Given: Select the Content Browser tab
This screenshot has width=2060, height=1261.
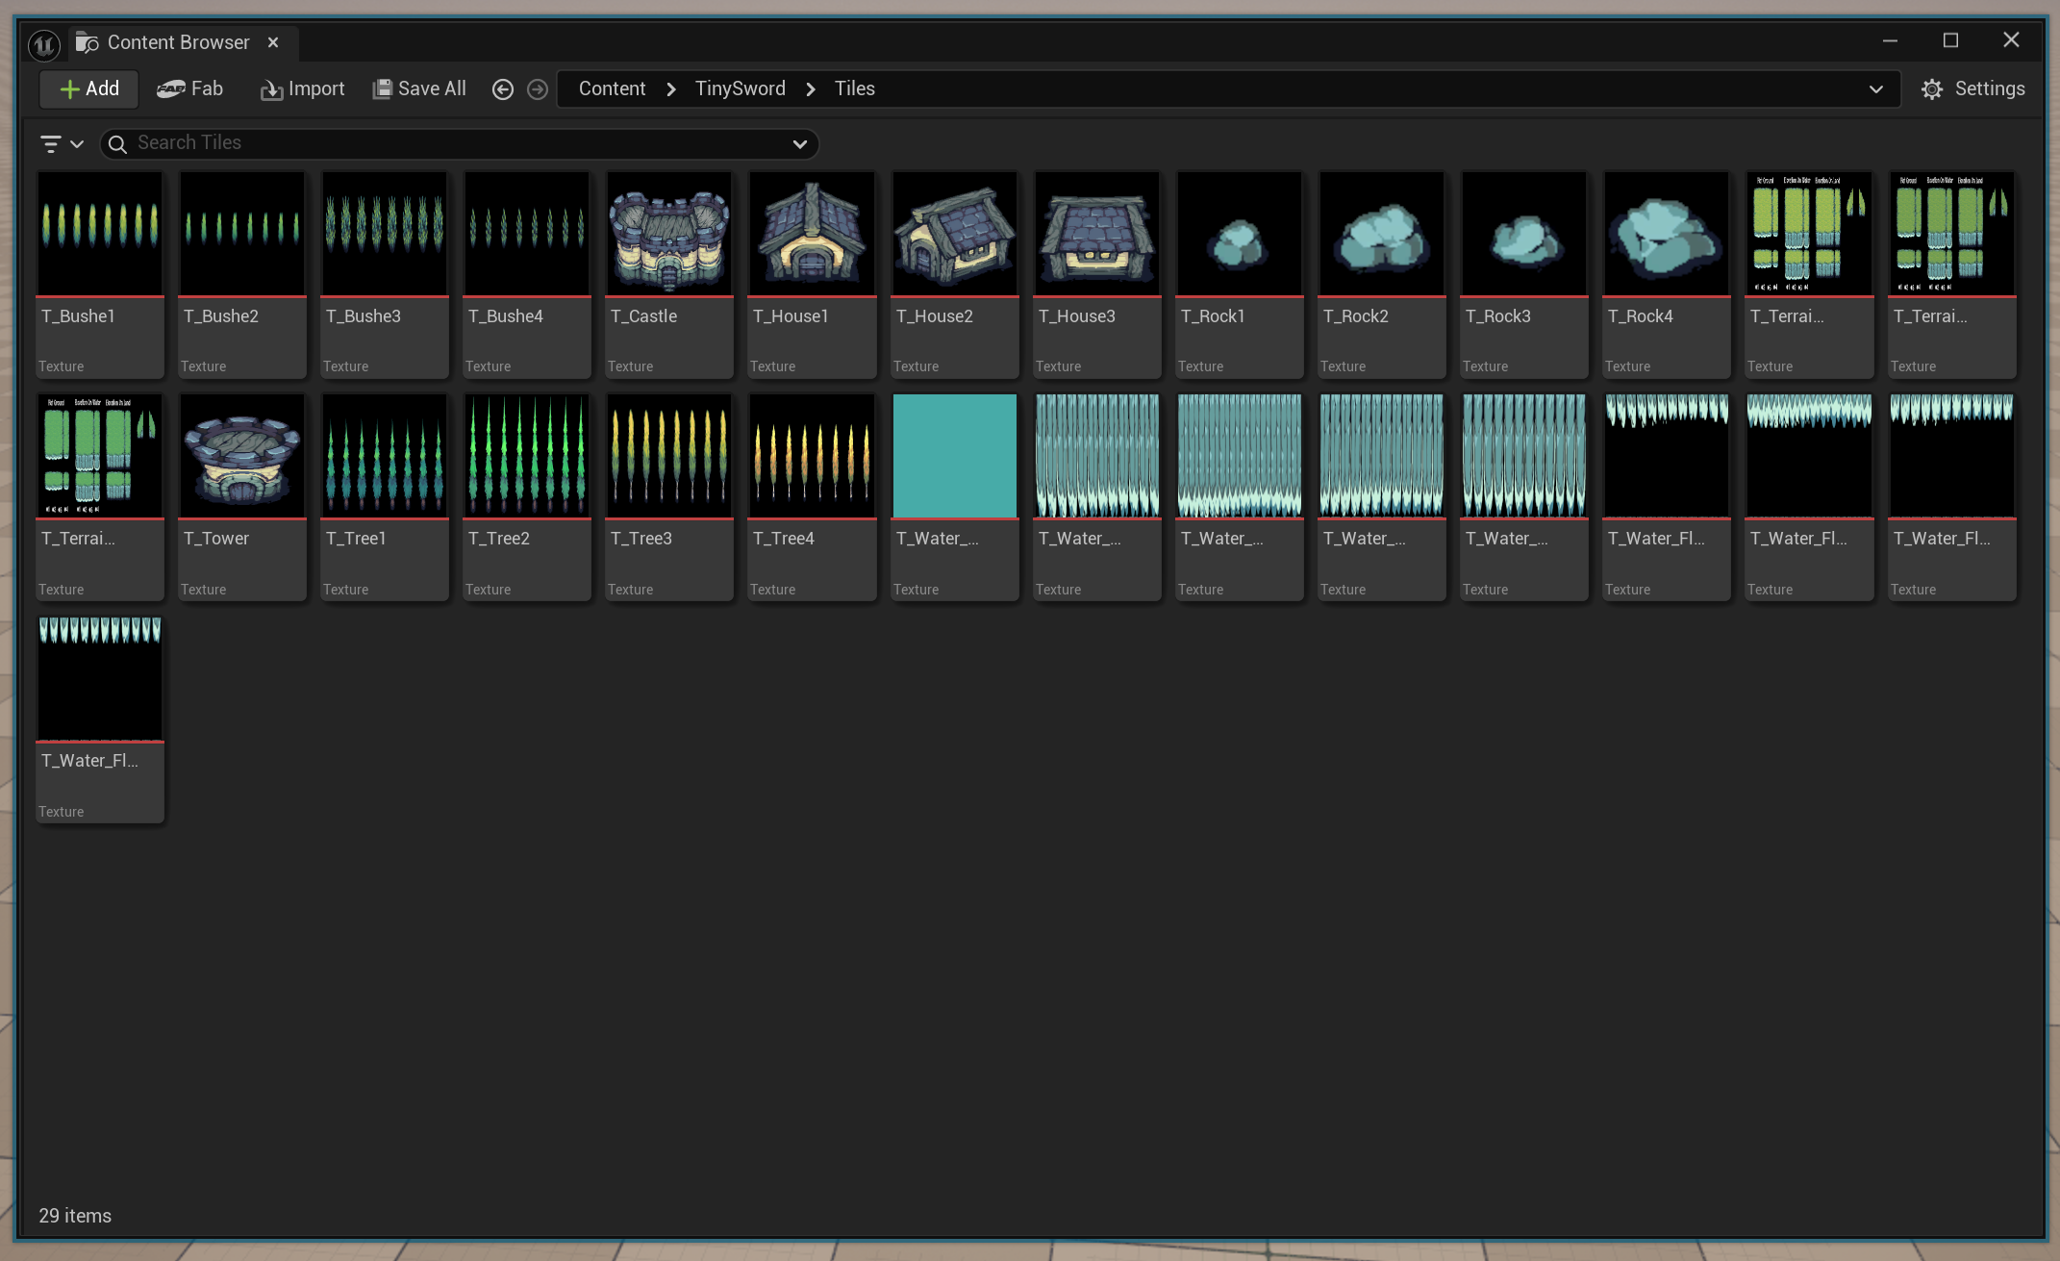Looking at the screenshot, I should (x=177, y=42).
